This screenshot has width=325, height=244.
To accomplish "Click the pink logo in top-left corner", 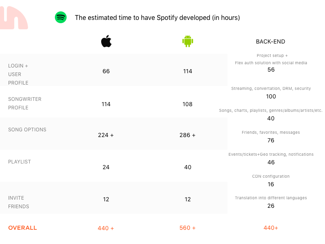I will [x=14, y=18].
